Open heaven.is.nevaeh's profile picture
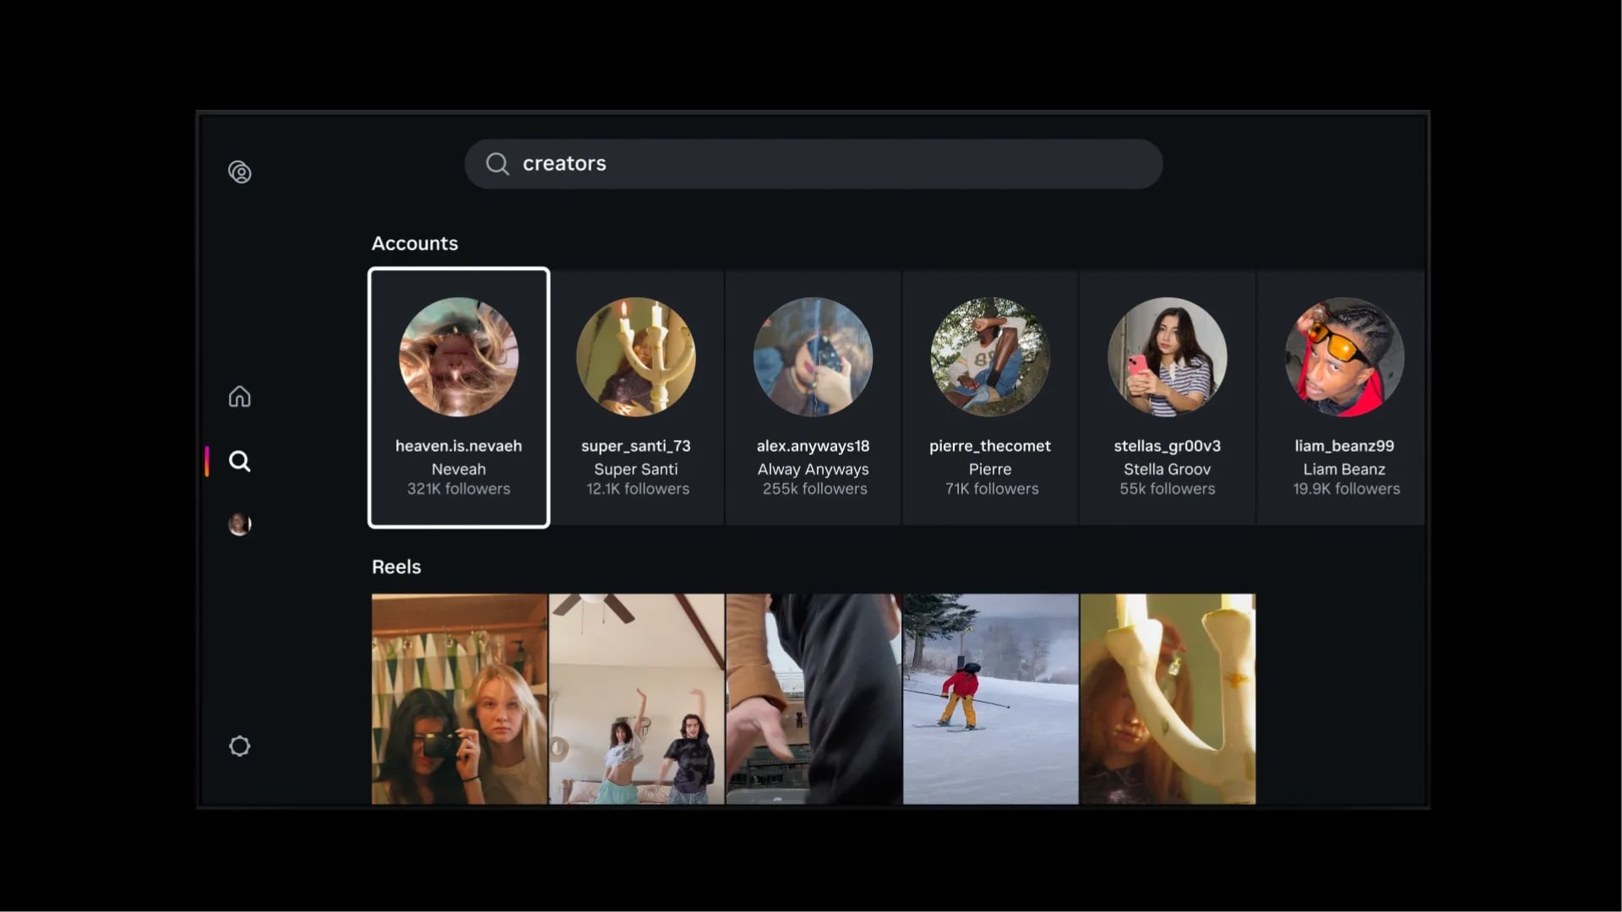 tap(458, 356)
